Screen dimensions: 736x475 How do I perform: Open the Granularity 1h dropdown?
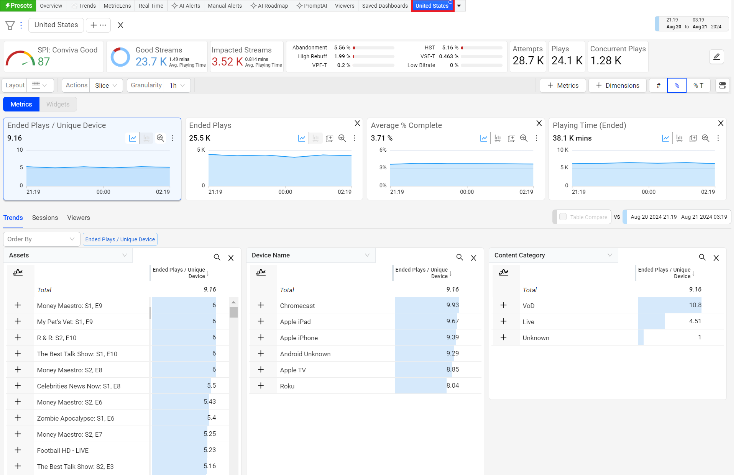tap(177, 85)
